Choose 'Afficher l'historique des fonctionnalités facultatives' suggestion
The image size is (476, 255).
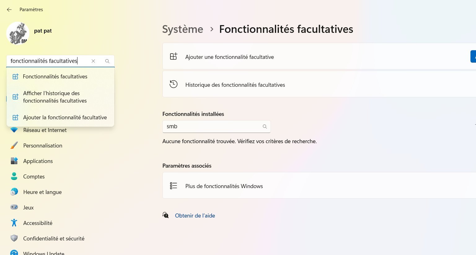tap(55, 97)
